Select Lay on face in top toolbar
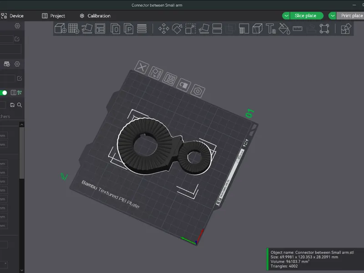Image resolution: width=364 pixels, height=273 pixels. pyautogui.click(x=204, y=29)
